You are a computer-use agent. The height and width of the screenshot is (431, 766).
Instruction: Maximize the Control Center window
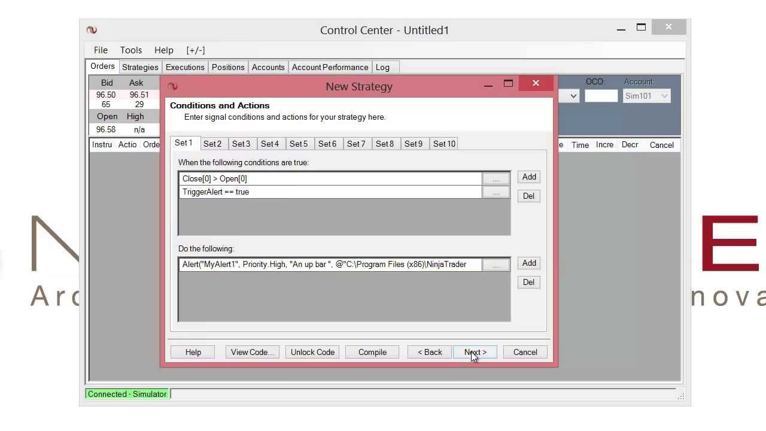click(641, 28)
